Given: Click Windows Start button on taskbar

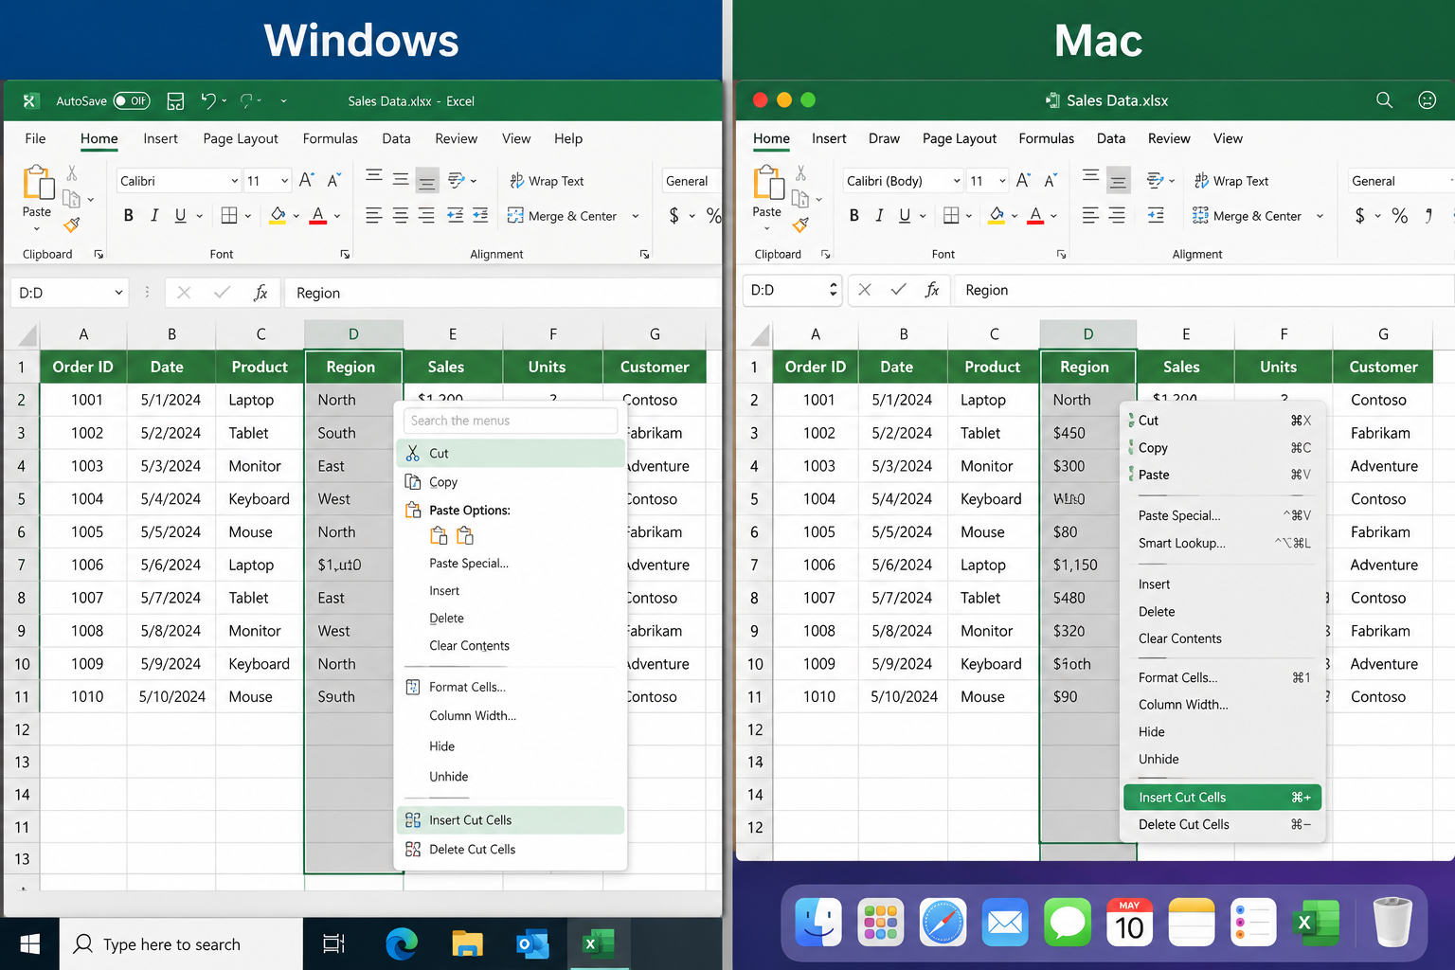Looking at the screenshot, I should 29,944.
